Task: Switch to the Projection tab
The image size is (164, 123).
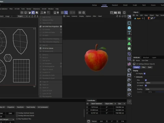Action: tap(11, 107)
